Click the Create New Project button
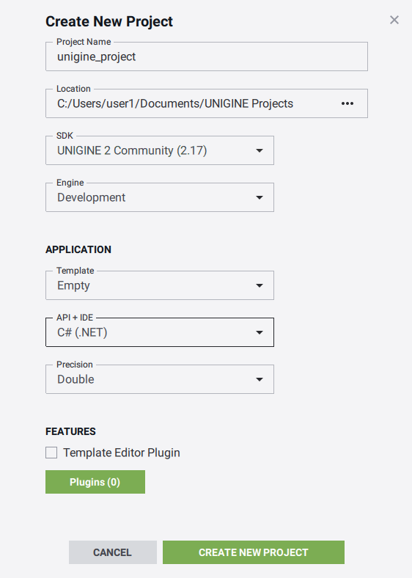Image resolution: width=412 pixels, height=578 pixels. 254,552
